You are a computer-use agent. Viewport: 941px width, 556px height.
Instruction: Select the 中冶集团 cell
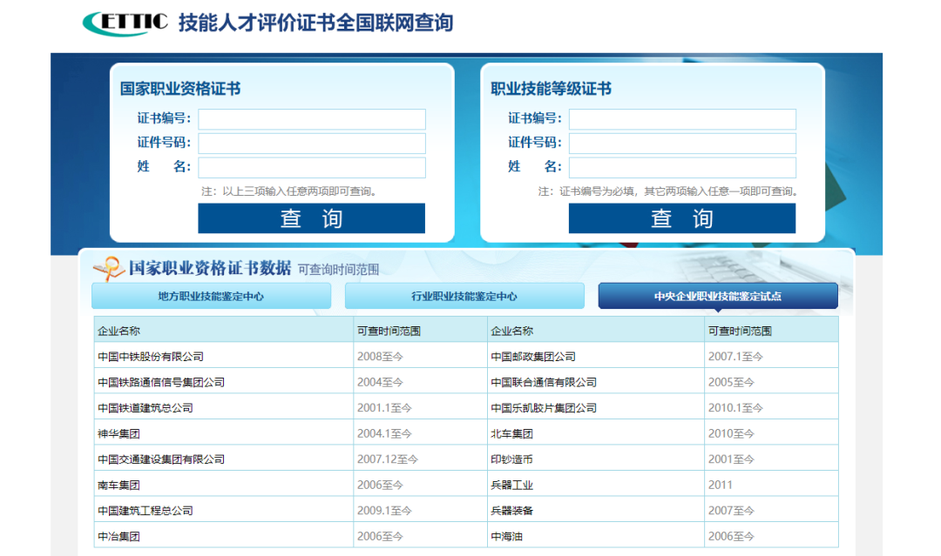(224, 536)
